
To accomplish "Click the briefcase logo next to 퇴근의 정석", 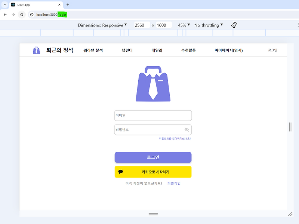I will pyautogui.click(x=36, y=50).
